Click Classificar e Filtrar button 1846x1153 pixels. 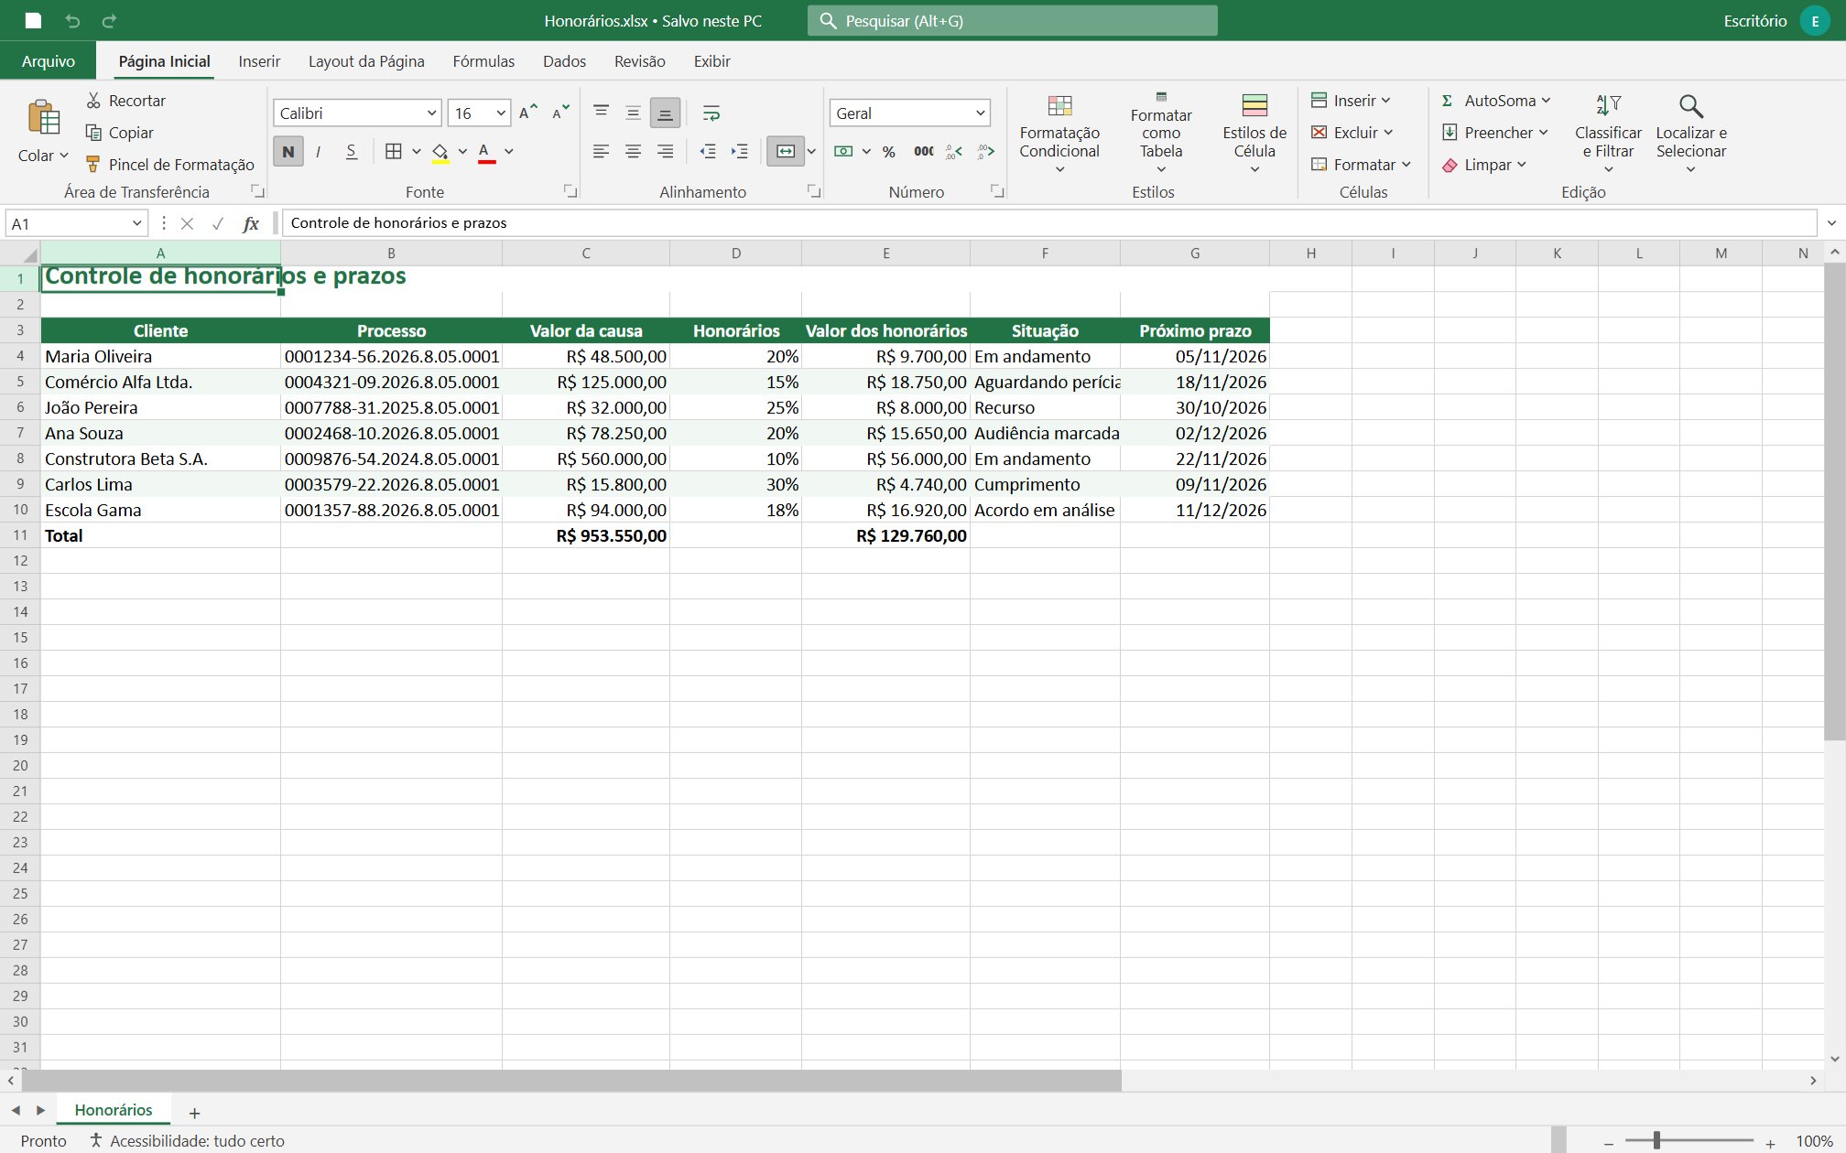(1608, 135)
